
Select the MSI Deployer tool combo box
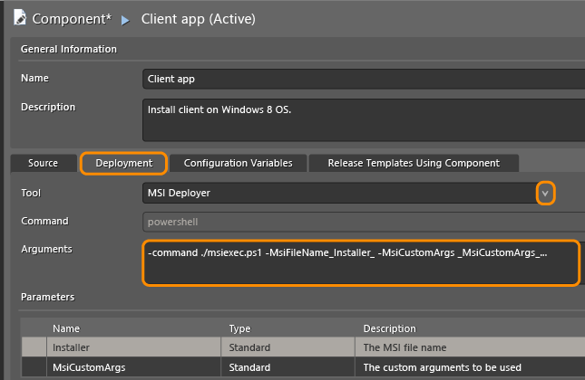[340, 193]
